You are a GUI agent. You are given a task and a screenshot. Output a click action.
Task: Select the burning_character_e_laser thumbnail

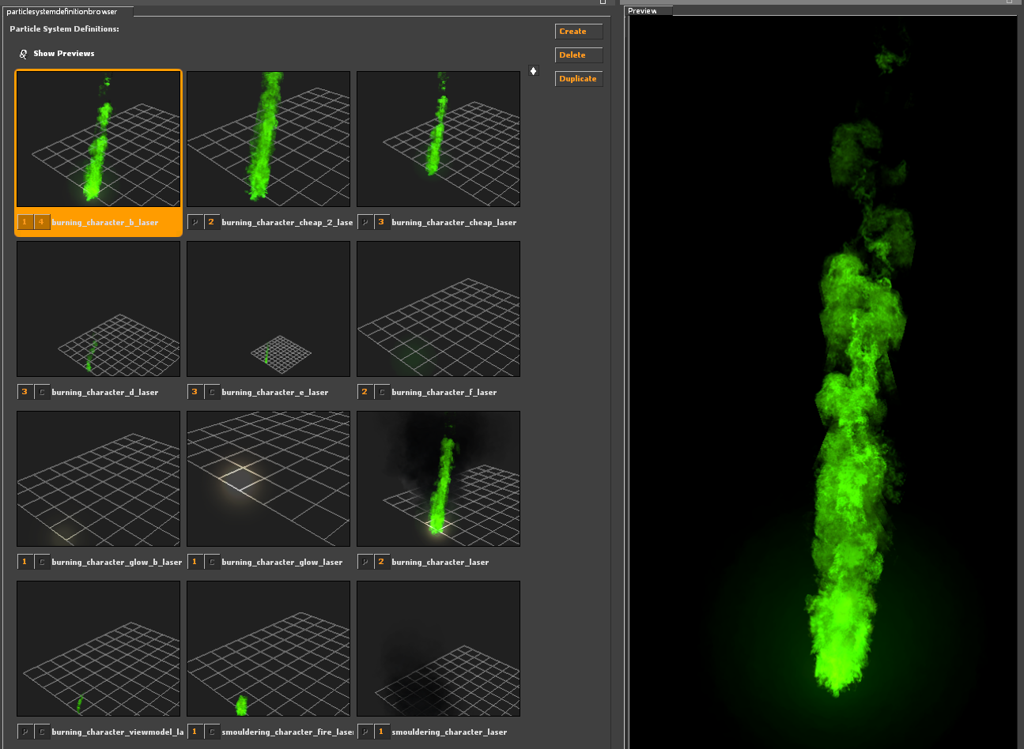coord(268,309)
